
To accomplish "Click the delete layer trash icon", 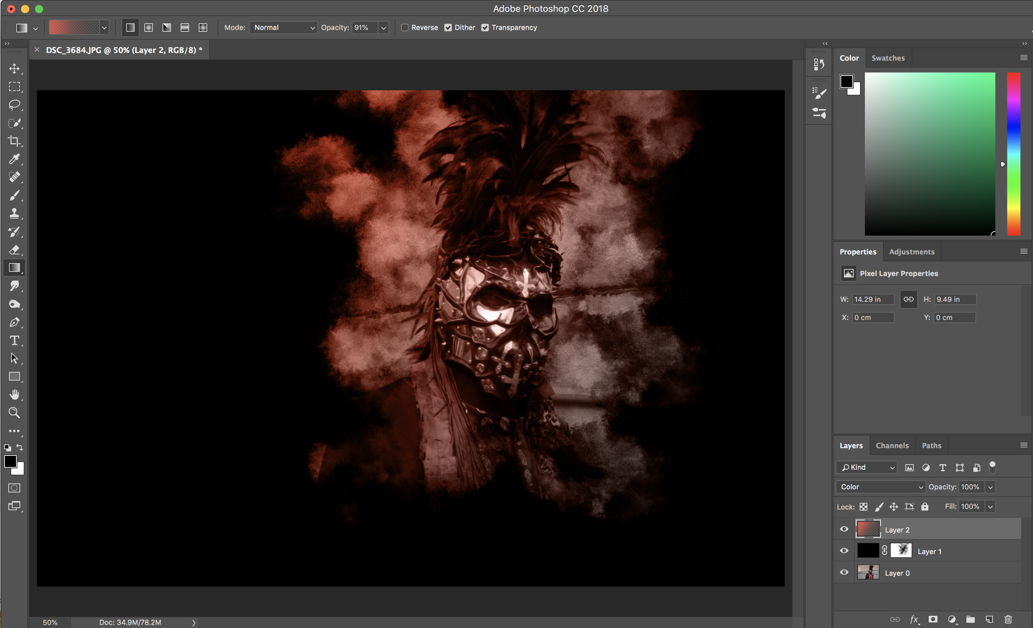I will 1008,619.
